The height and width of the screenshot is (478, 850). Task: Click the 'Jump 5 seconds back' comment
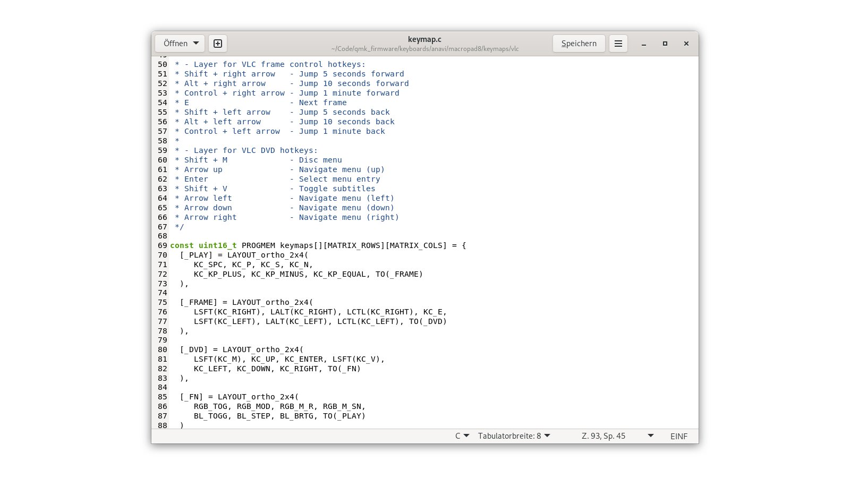coord(344,112)
